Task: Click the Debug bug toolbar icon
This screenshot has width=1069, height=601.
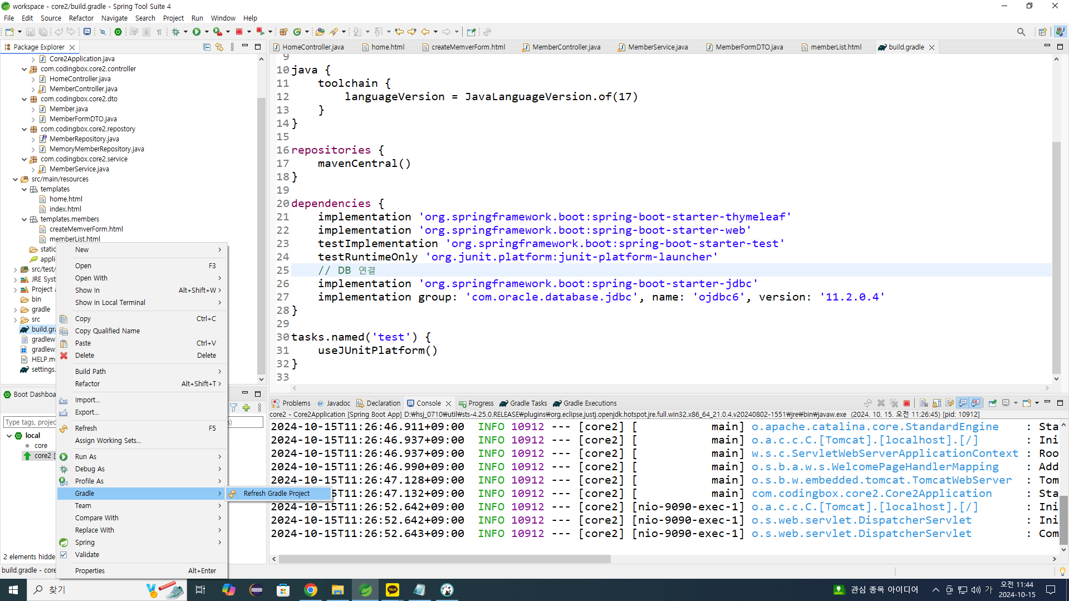Action: coord(176,32)
